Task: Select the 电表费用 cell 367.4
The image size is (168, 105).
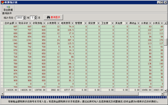Action: pyautogui.click(x=67, y=40)
